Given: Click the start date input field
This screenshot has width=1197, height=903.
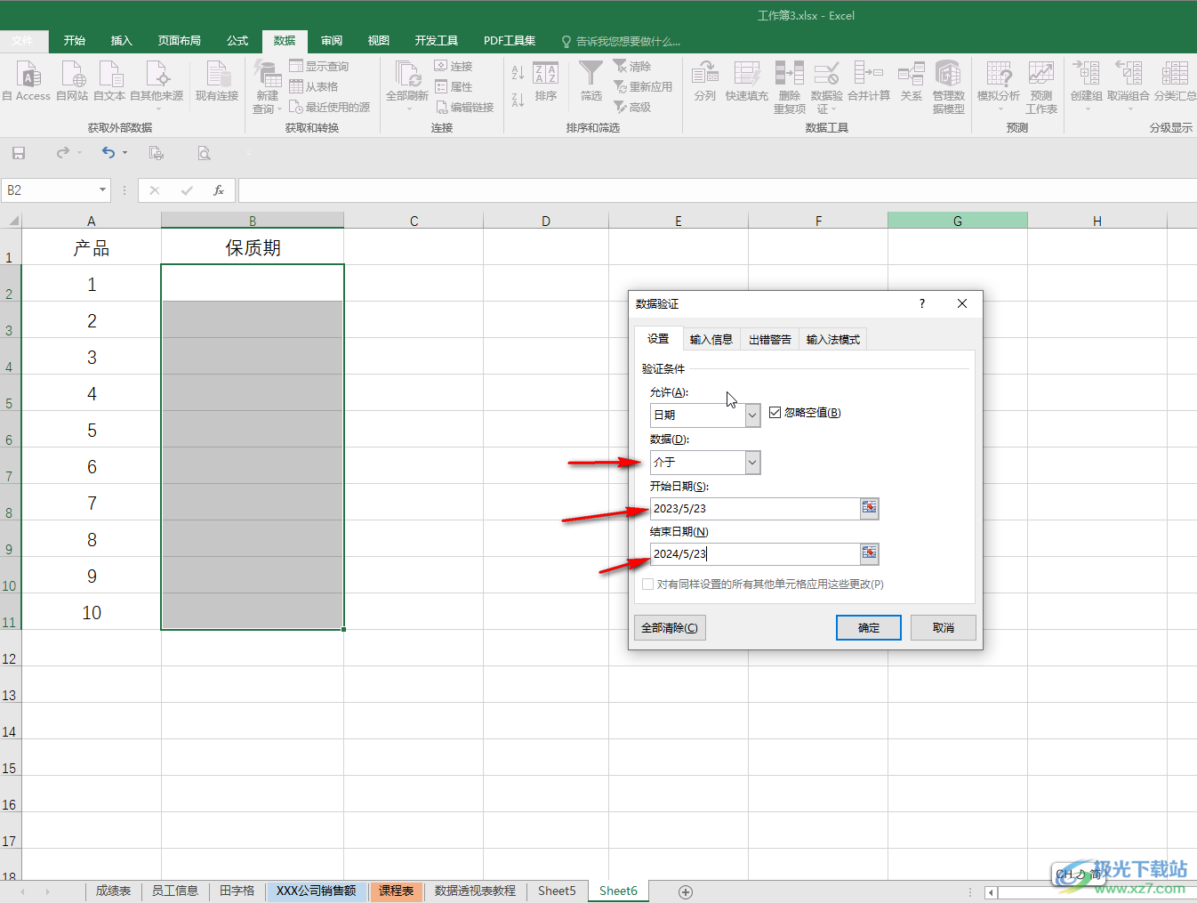Looking at the screenshot, I should tap(755, 508).
